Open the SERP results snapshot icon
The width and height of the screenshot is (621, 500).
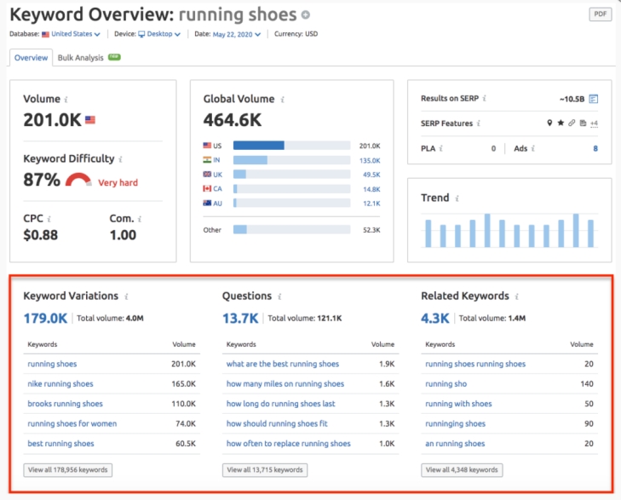(594, 99)
